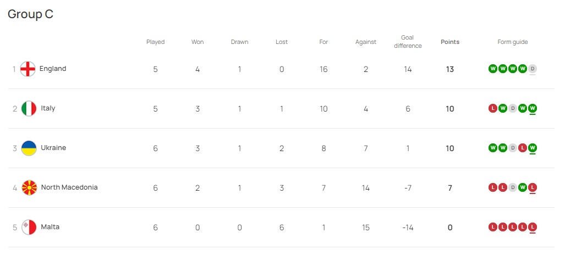Screen dimensions: 565x255
Task: Select Ukraine's latest win form badge
Action: 533,148
